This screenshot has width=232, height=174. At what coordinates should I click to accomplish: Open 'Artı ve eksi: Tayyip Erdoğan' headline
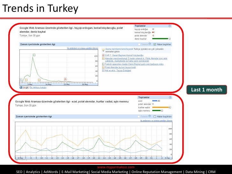118,70
